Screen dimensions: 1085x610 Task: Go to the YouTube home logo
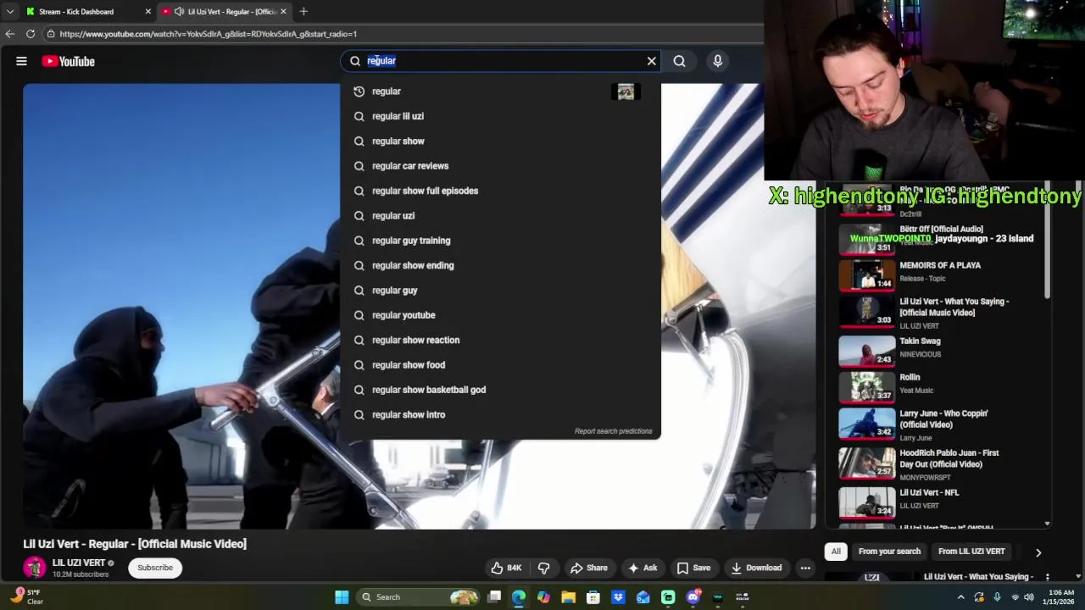68,61
